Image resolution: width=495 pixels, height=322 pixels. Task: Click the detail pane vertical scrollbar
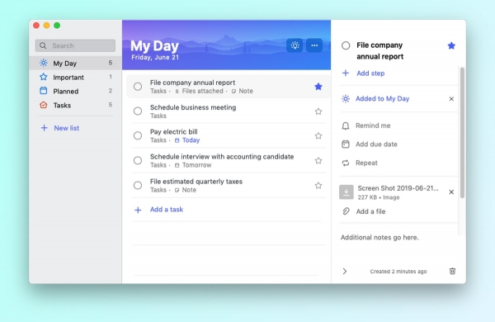[x=462, y=133]
